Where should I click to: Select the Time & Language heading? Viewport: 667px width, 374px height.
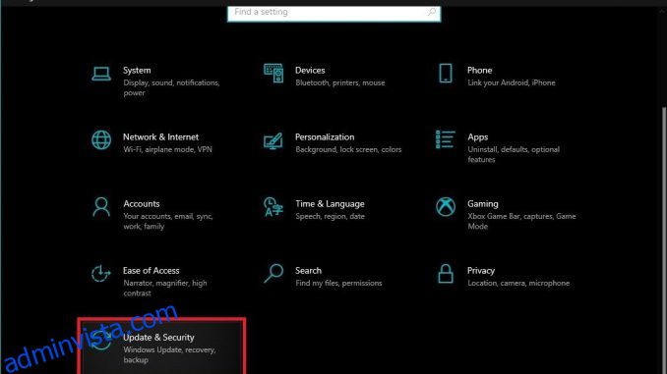pyautogui.click(x=331, y=204)
